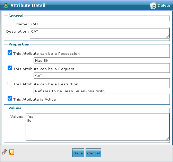
Task: Enable 'can be a Restriction' checkbox
Action: pos(10,83)
